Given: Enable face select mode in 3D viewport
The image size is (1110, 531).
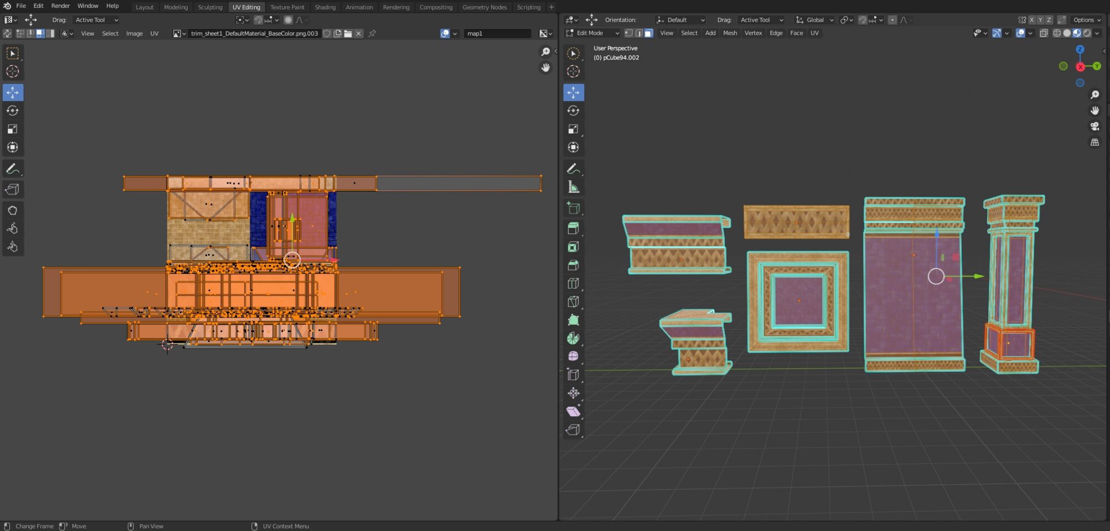Looking at the screenshot, I should (x=648, y=33).
